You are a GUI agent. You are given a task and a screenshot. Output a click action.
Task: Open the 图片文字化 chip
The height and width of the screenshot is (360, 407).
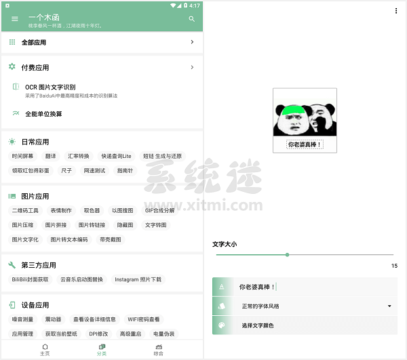coord(25,239)
